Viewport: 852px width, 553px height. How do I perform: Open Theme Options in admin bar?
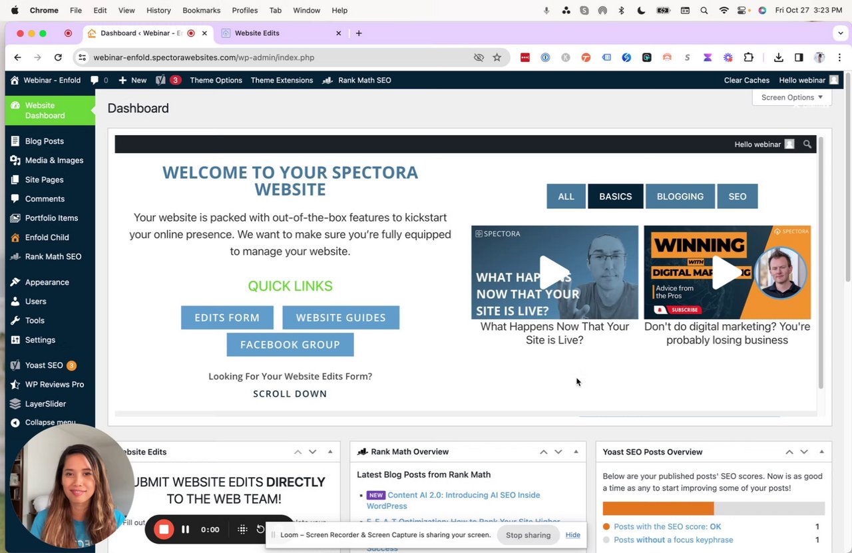(216, 80)
